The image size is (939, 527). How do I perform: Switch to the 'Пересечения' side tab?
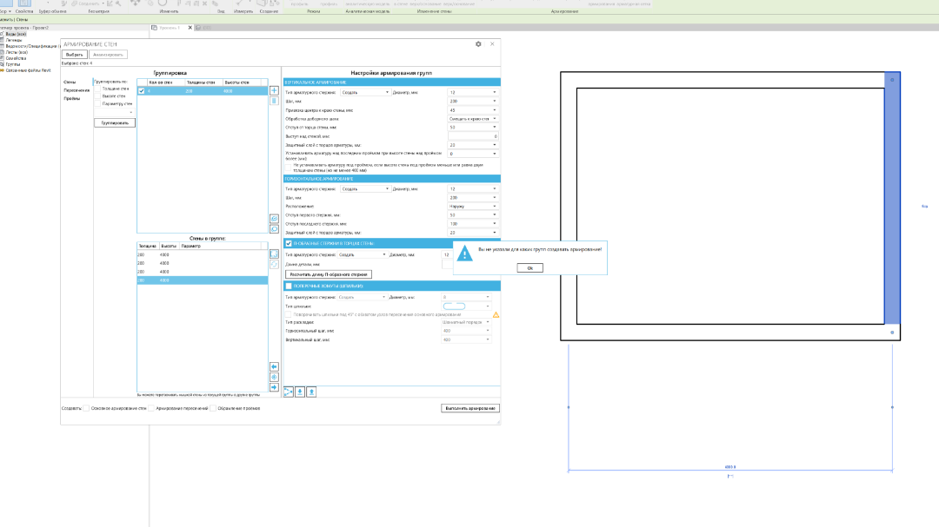coord(77,90)
